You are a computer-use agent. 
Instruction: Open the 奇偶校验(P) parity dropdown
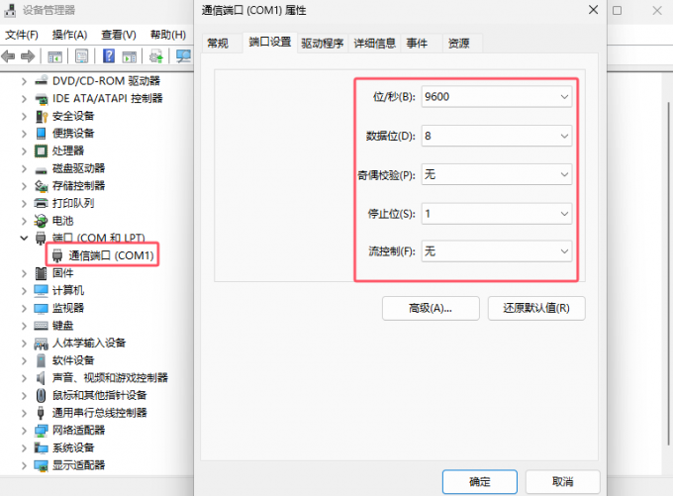pyautogui.click(x=497, y=174)
